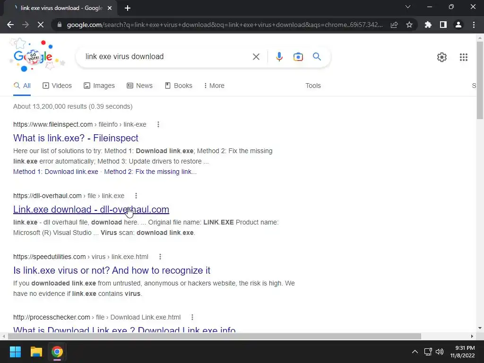Open File Explorer from the taskbar

[36, 352]
